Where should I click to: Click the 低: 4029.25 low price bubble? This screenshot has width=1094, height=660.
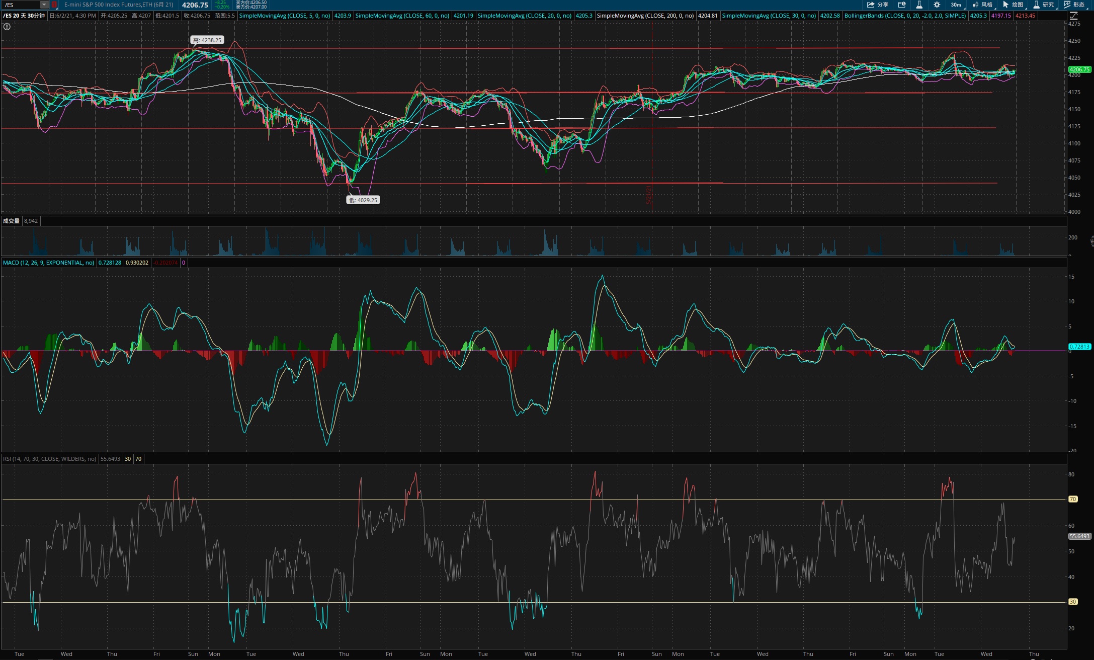(x=363, y=200)
